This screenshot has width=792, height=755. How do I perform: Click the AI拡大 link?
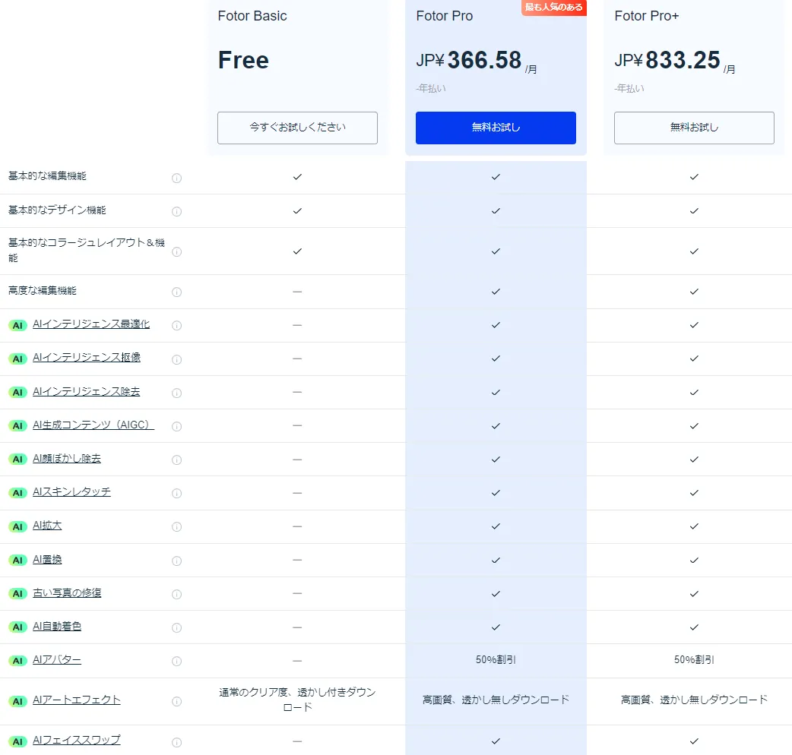click(x=47, y=526)
